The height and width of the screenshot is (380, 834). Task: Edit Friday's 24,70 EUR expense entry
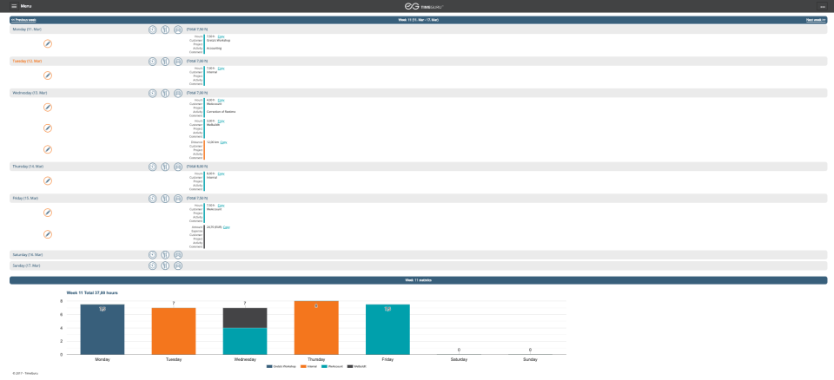point(48,234)
